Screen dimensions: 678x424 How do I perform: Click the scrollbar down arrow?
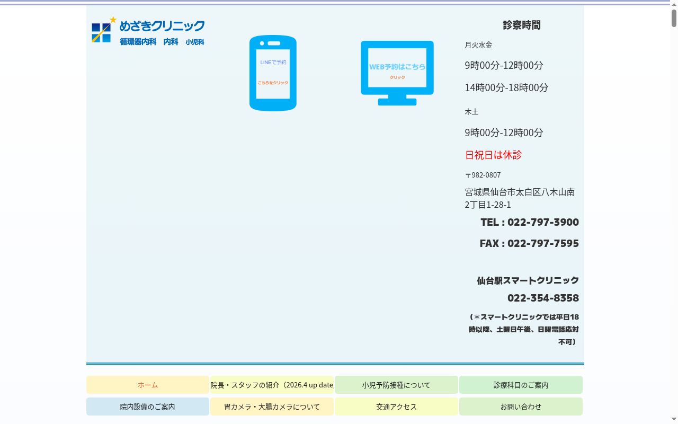point(674,420)
